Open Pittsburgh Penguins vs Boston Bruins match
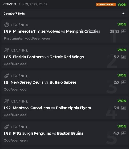 tap(48, 133)
